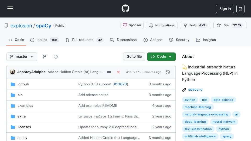Open the Language.replace_listeners commit message

click(109, 116)
